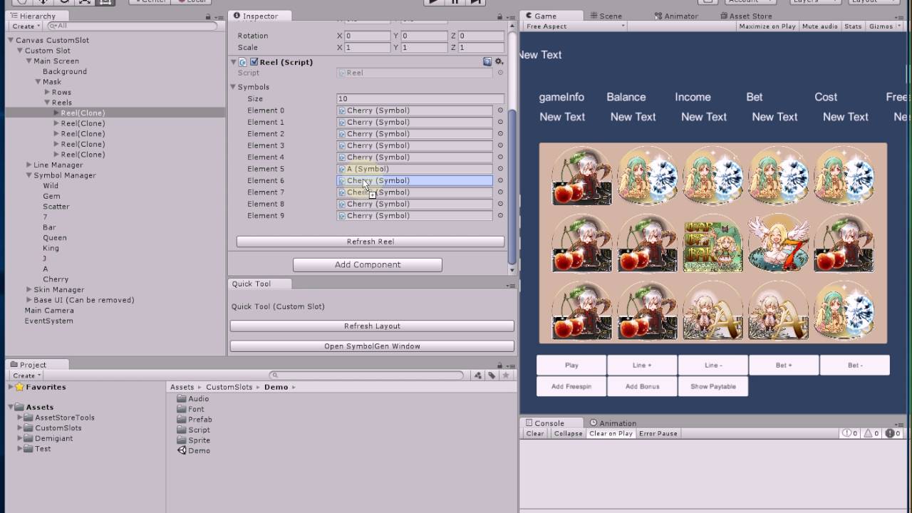Open the Prefab folder in Project panel

tap(195, 420)
